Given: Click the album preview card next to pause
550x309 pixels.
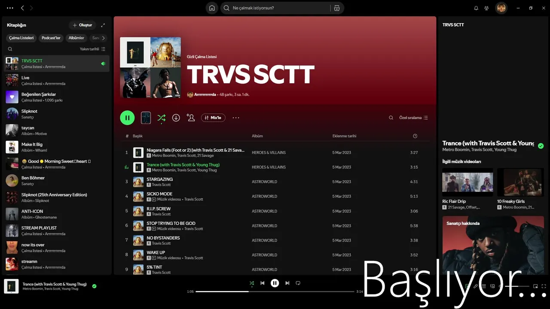Looking at the screenshot, I should (x=146, y=118).
